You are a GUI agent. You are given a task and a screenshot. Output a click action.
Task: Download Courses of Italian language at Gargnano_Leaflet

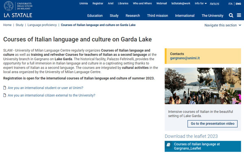(x=203, y=146)
